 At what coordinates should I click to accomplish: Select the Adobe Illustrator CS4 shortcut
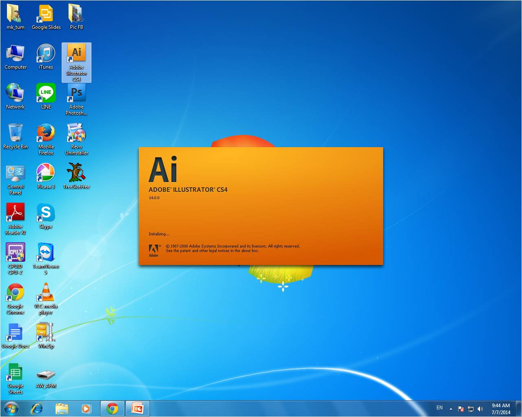77,63
